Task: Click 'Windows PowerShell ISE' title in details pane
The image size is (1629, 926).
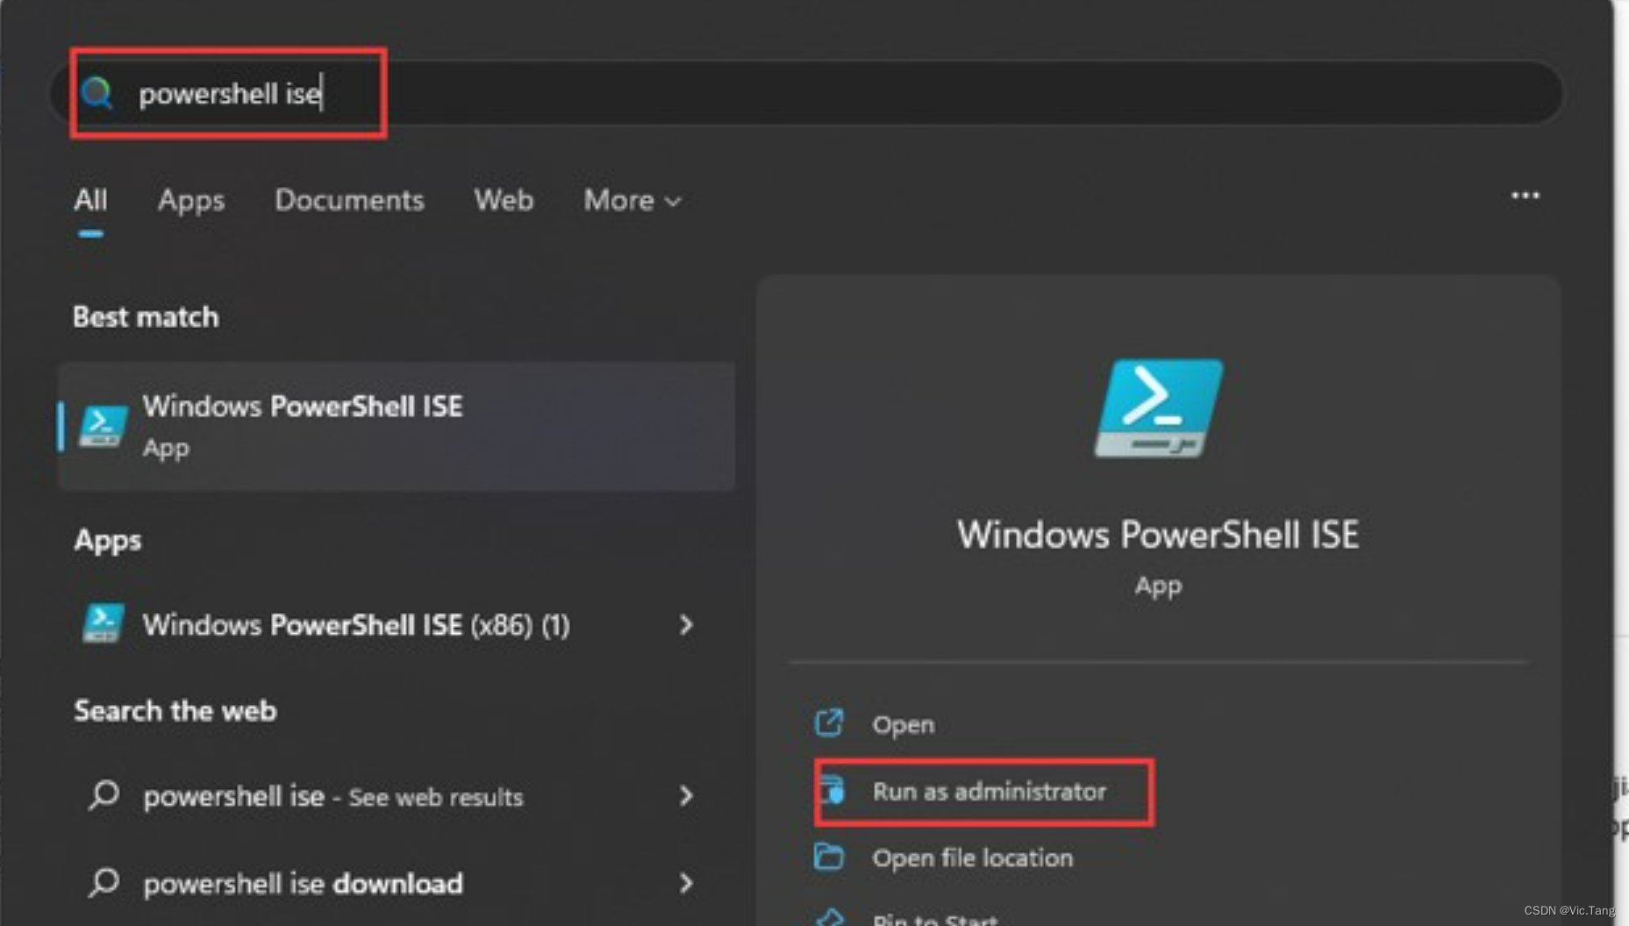Action: 1158,535
